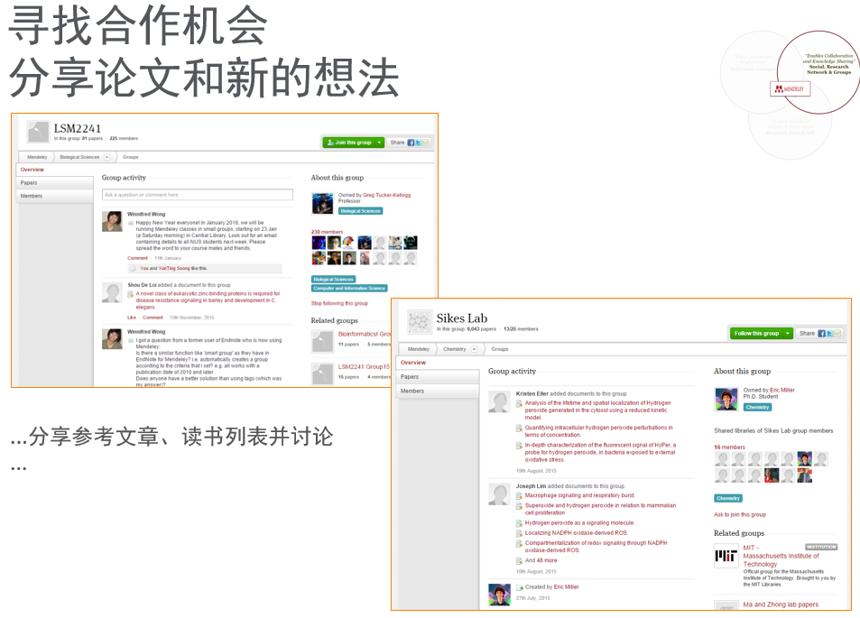Click Bioinformatics group placeholder icon
The image size is (860, 618).
click(x=322, y=341)
